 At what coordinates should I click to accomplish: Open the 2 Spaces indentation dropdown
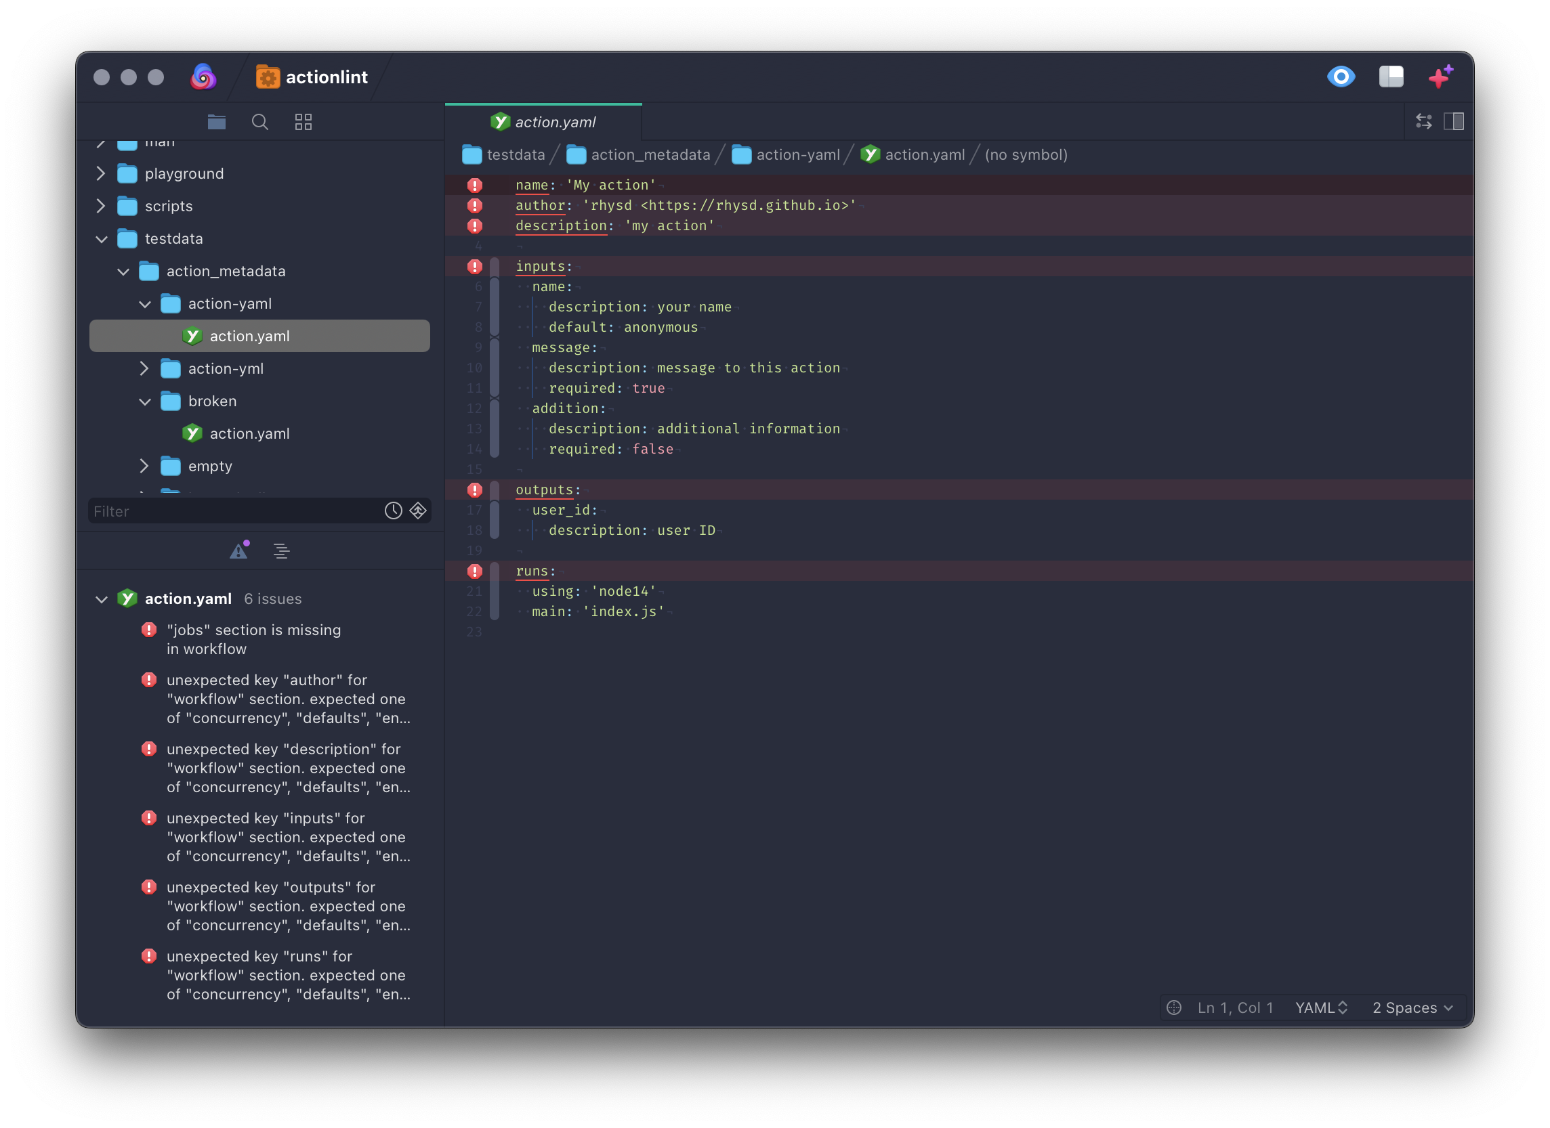(x=1415, y=1007)
